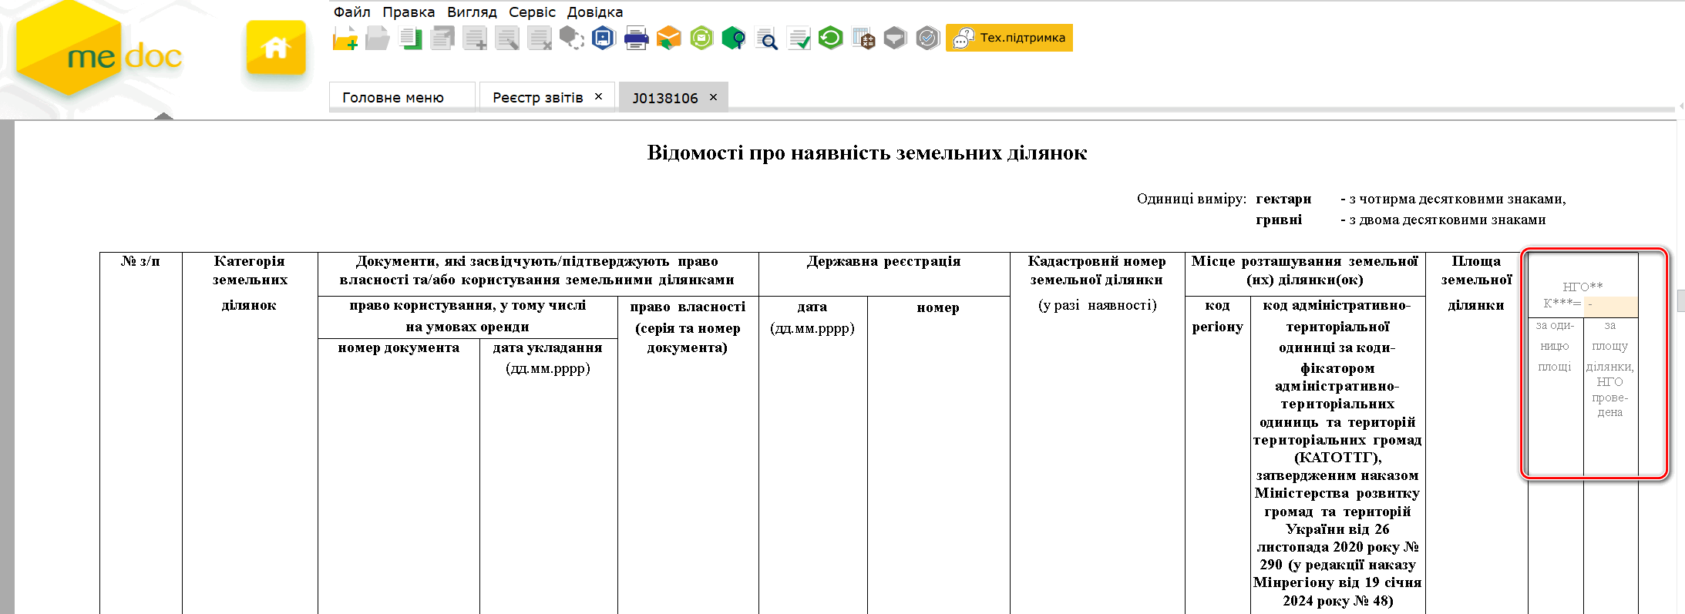Click the green hexagon magnifier icon
Image resolution: width=1685 pixels, height=614 pixels.
pos(733,38)
